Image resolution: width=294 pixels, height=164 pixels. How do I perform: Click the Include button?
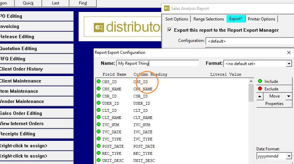pyautogui.click(x=274, y=81)
